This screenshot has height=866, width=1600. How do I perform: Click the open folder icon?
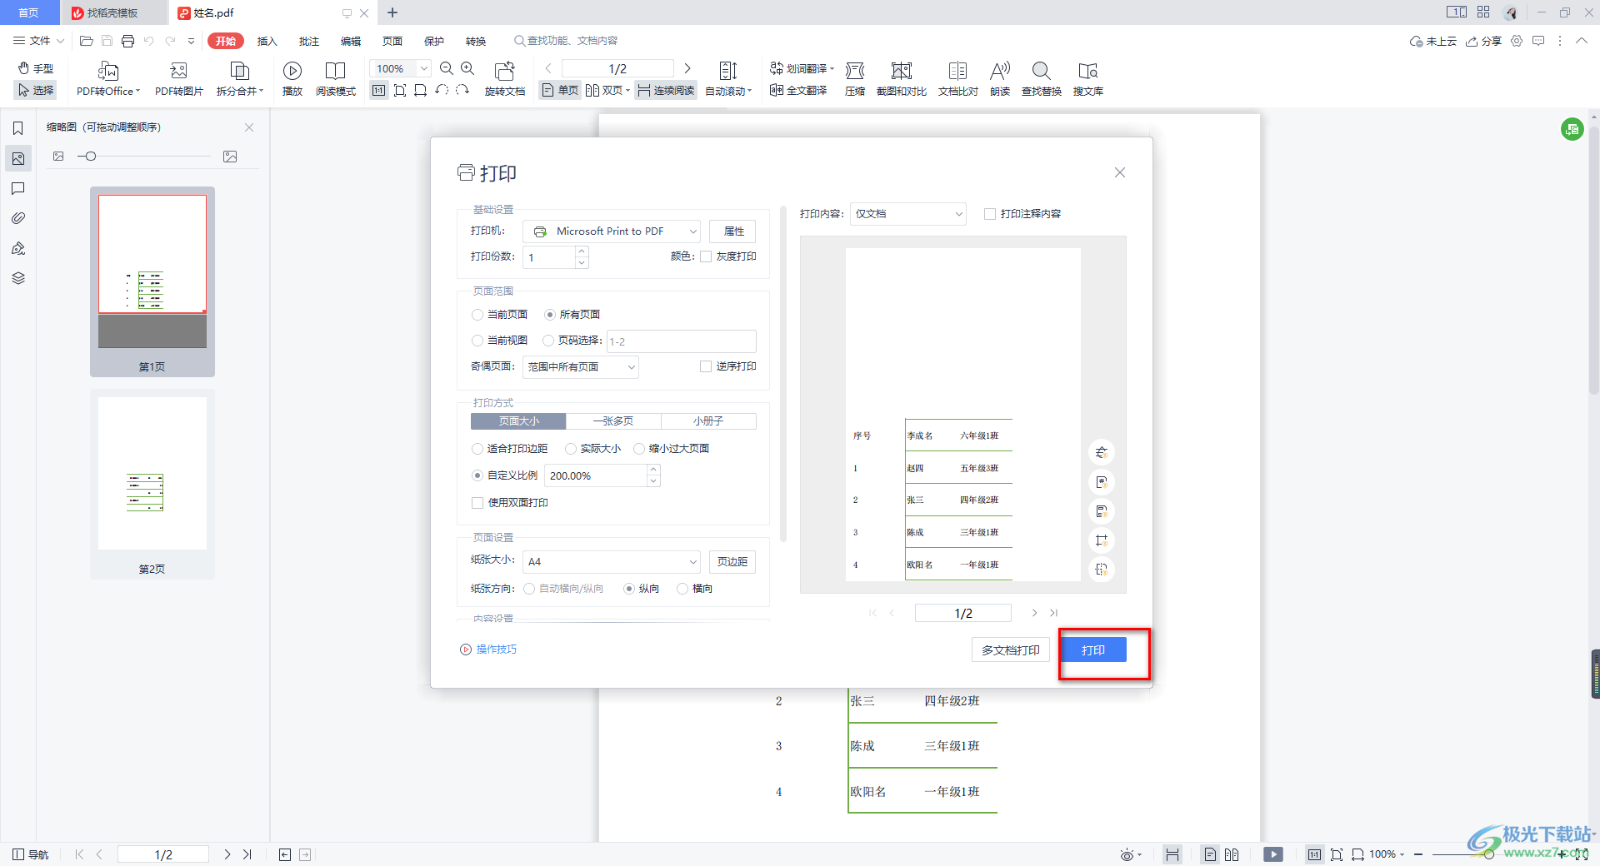(x=86, y=41)
